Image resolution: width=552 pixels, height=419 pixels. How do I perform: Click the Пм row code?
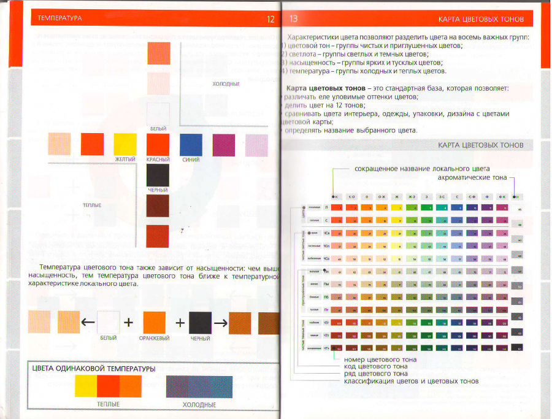point(326,284)
